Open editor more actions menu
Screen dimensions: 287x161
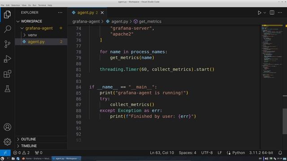click(280, 13)
